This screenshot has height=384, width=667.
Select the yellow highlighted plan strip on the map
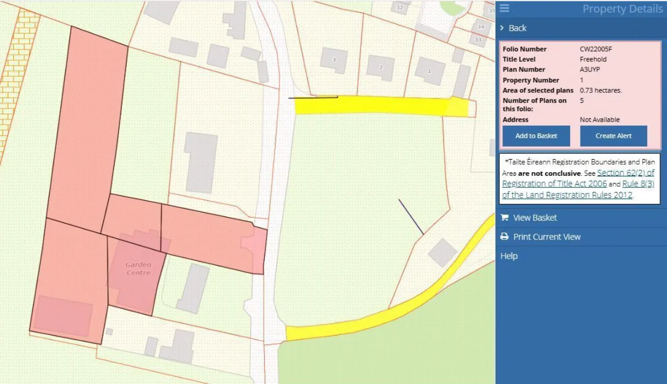[x=380, y=104]
